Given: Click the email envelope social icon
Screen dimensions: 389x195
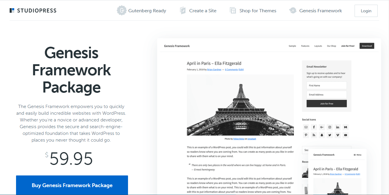Looking at the screenshot, I should point(306,127).
